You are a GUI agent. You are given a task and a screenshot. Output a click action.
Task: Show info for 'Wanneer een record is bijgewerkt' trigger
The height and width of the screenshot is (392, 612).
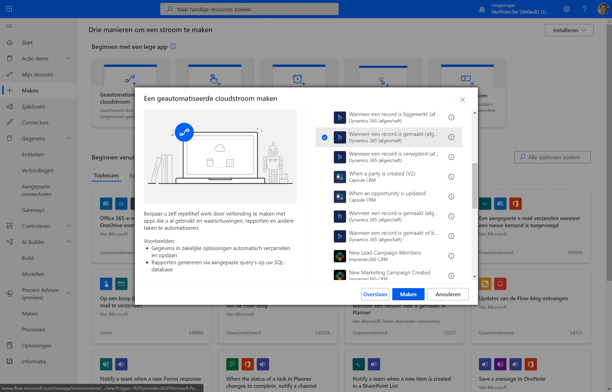coord(451,117)
